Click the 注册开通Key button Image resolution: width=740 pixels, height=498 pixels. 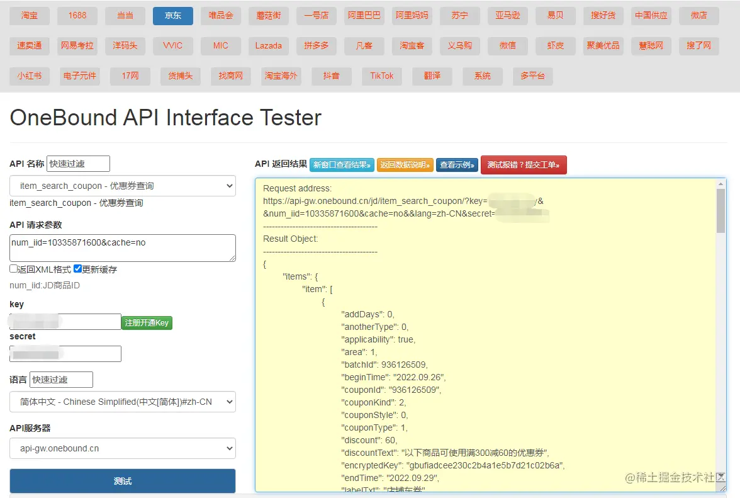[147, 323]
